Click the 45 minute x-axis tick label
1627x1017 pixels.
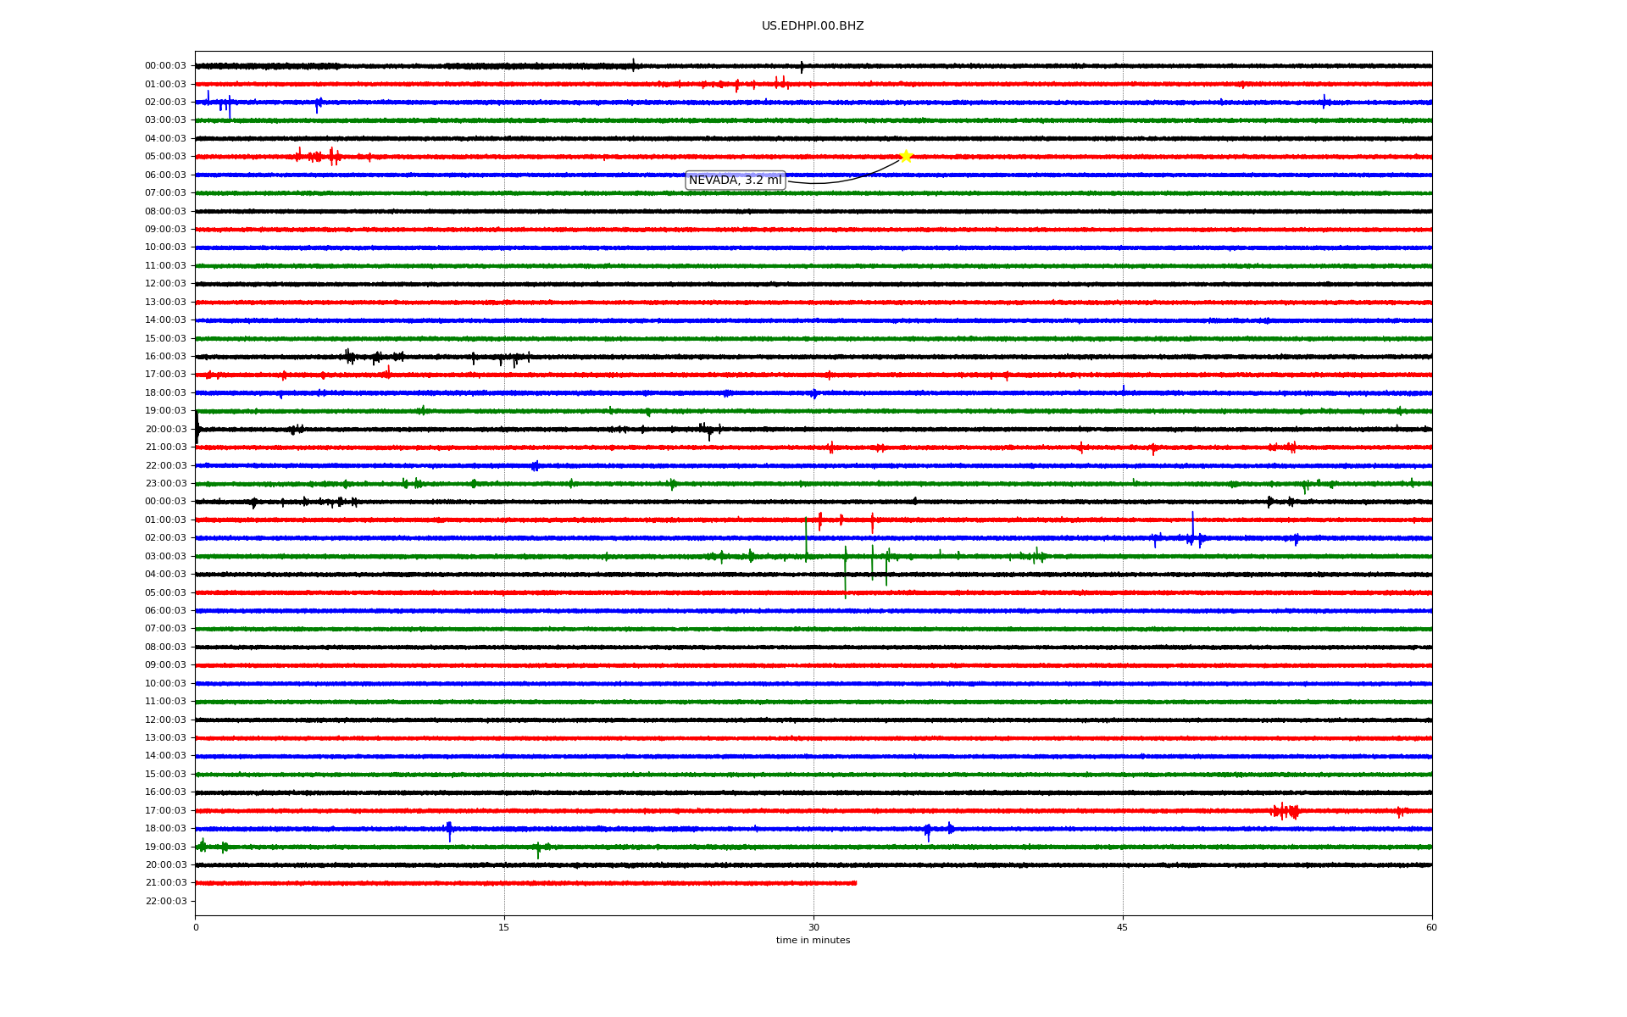click(1123, 927)
